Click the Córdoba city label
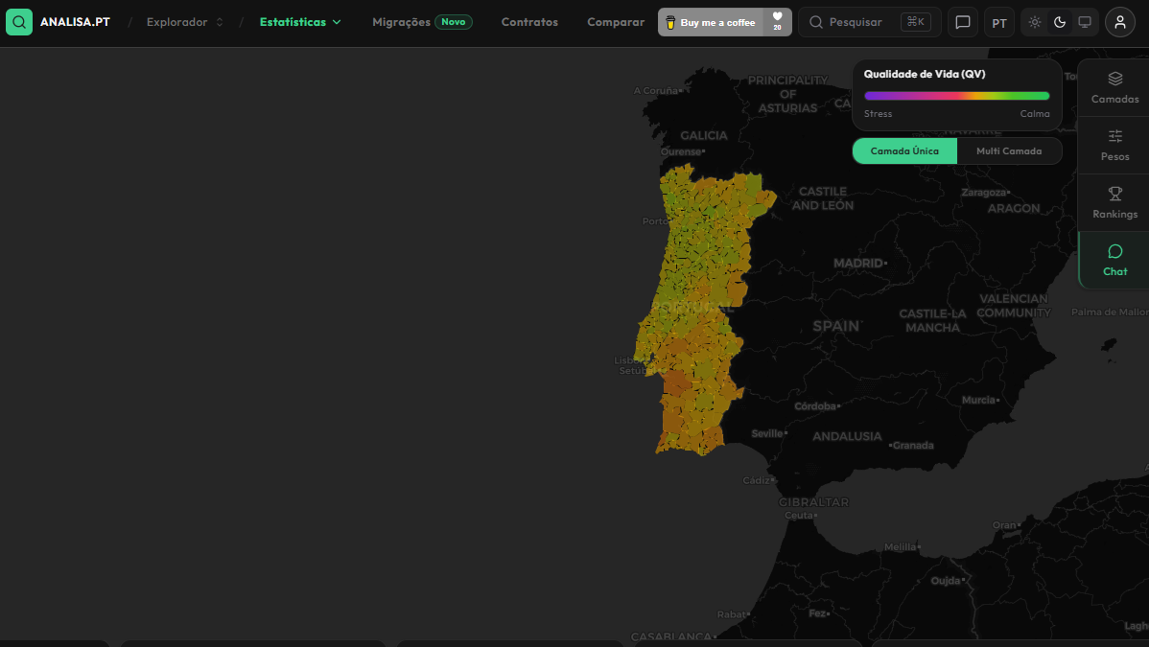This screenshot has height=647, width=1149. pos(815,405)
